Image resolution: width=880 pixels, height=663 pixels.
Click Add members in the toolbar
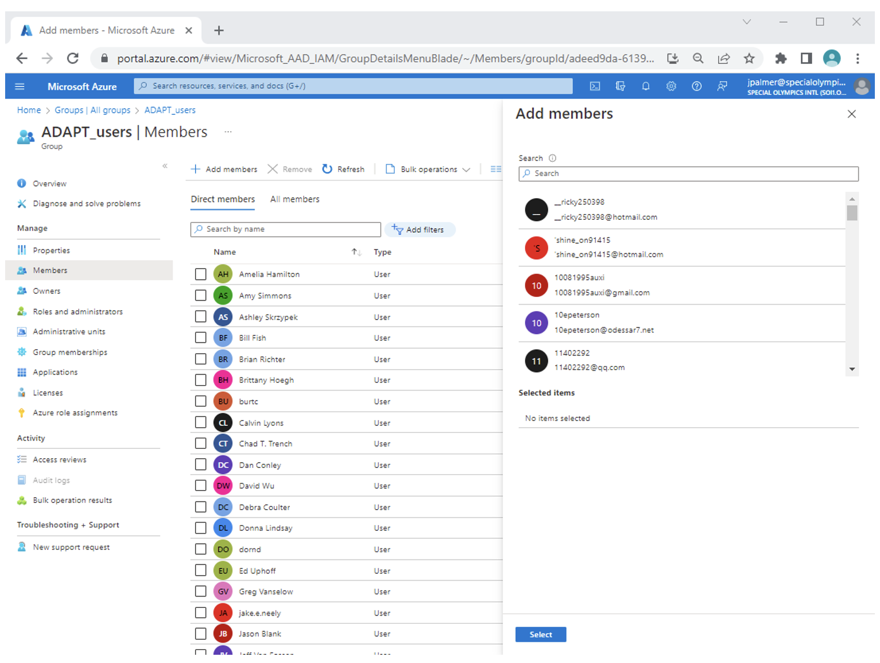(x=224, y=169)
